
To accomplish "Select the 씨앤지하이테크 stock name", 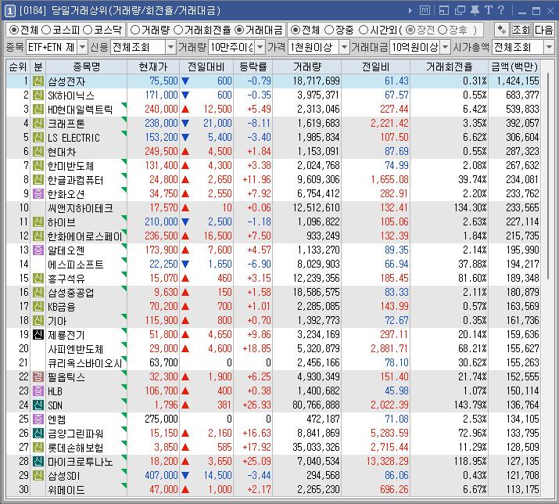I will [81, 208].
